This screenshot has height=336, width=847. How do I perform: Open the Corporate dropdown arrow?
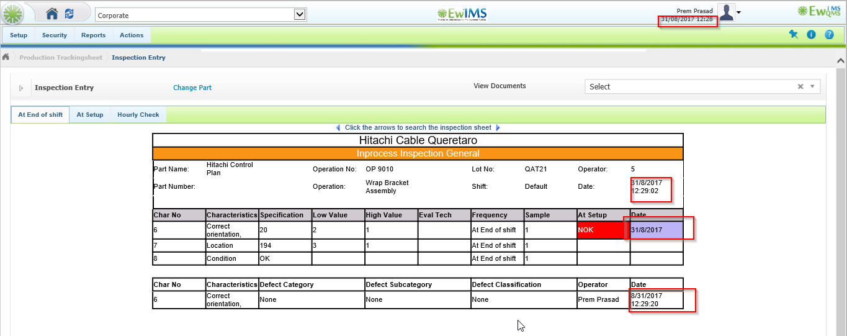coord(300,14)
